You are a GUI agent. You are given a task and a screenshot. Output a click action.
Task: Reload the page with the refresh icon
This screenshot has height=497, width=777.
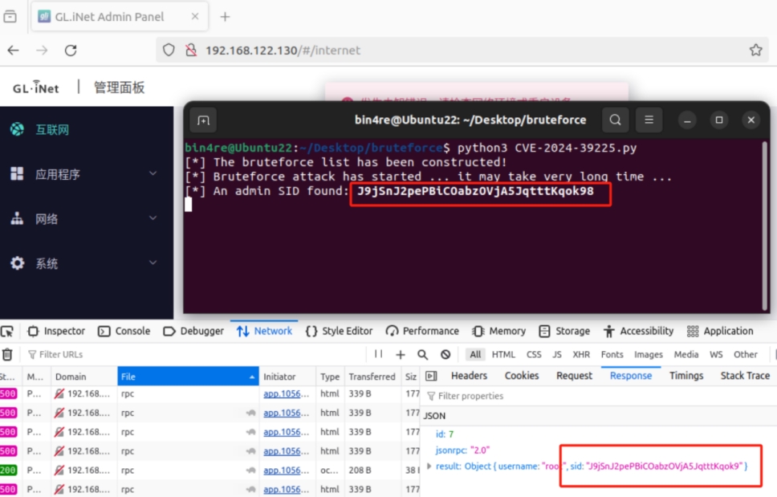coord(71,50)
